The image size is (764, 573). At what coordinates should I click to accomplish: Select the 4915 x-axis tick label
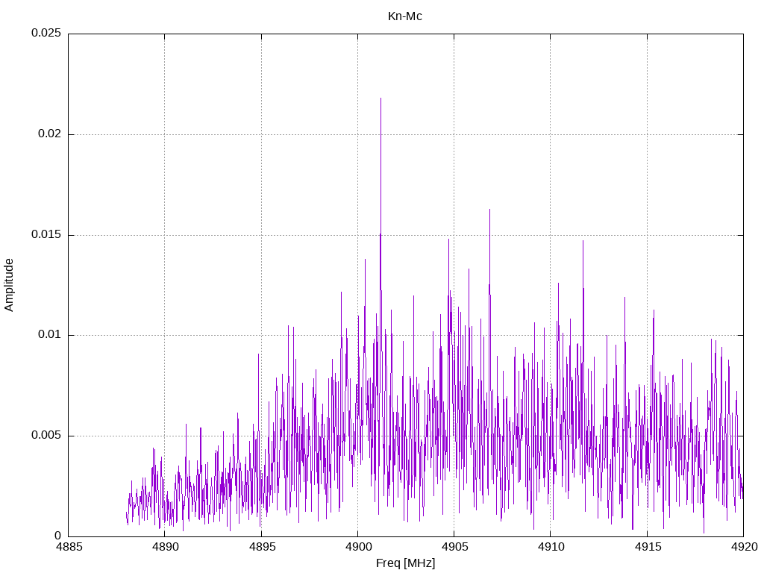coord(647,548)
